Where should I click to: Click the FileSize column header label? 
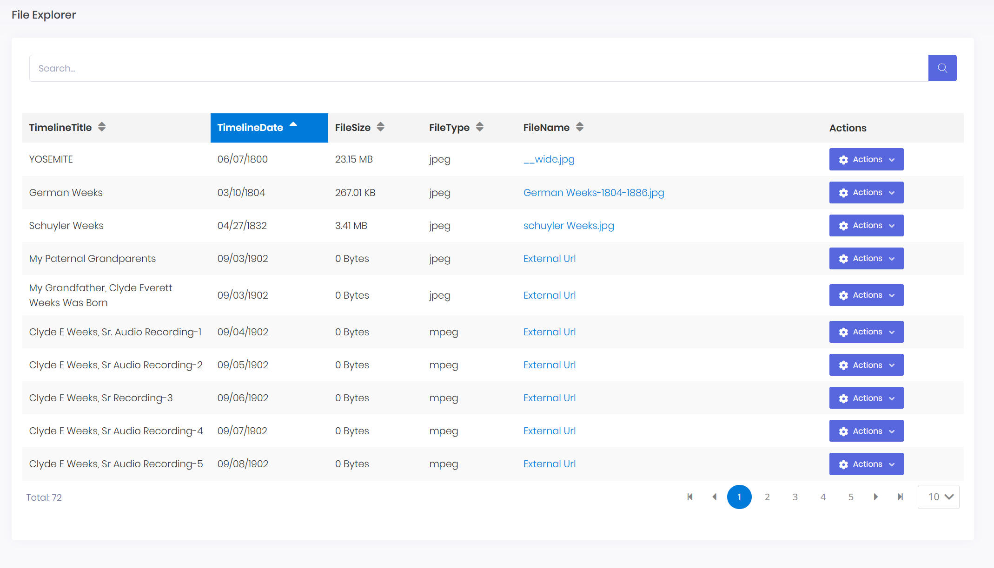coord(353,127)
